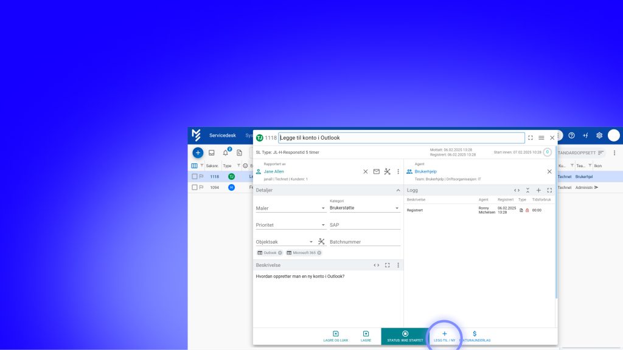This screenshot has width=623, height=350.
Task: Click the Registrert log entry description
Action: 415,210
